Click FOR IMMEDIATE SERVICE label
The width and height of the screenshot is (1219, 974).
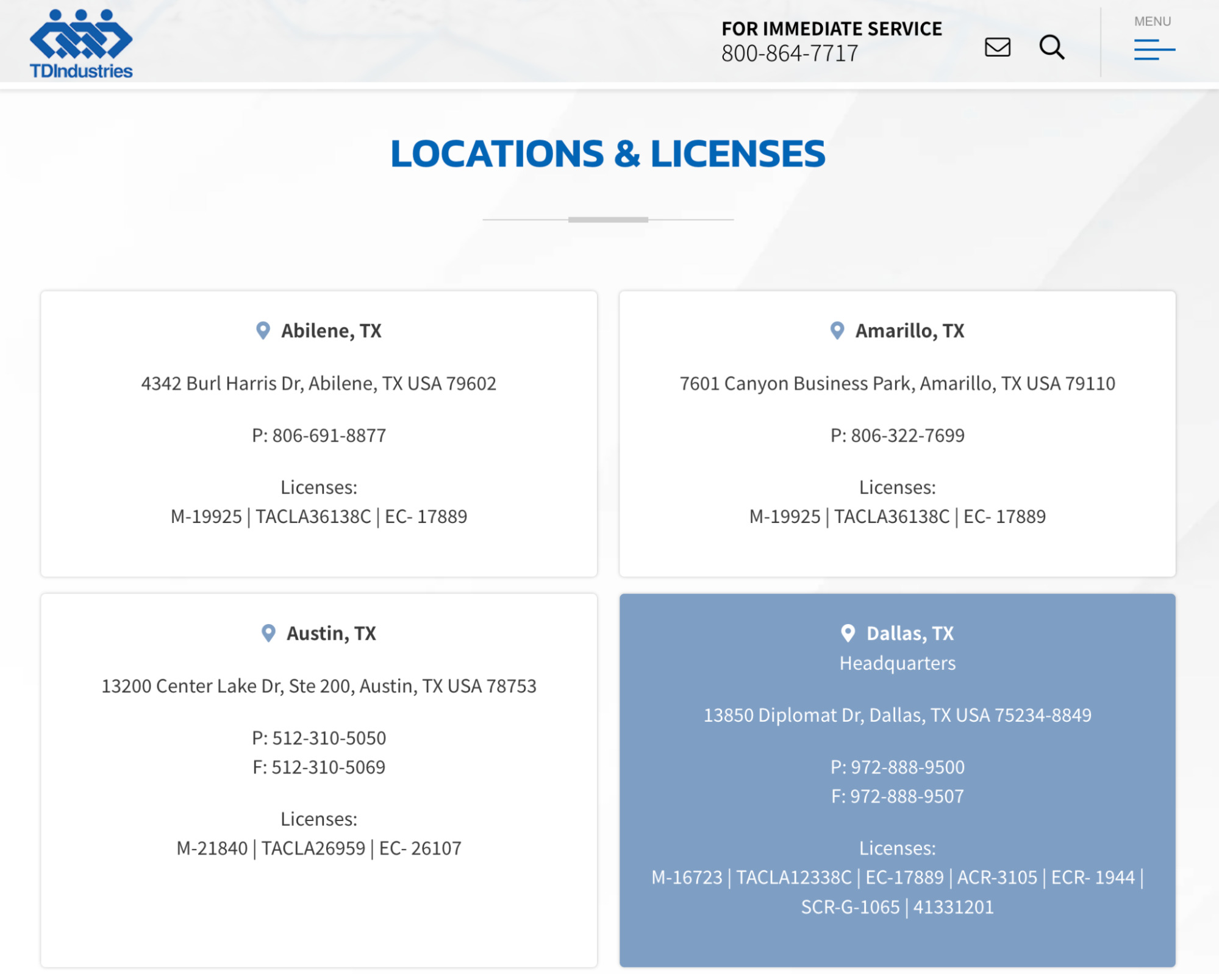[x=831, y=29]
